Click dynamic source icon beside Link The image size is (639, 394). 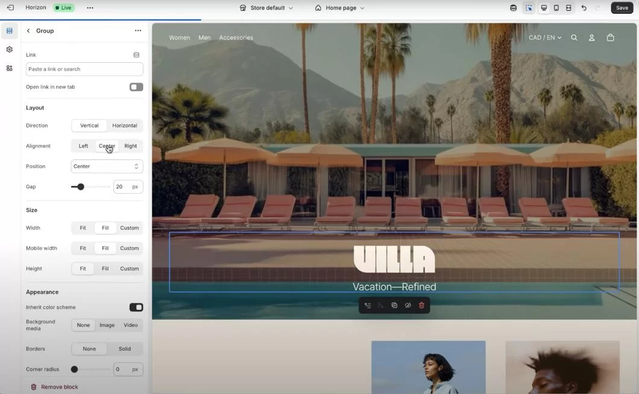pos(136,55)
